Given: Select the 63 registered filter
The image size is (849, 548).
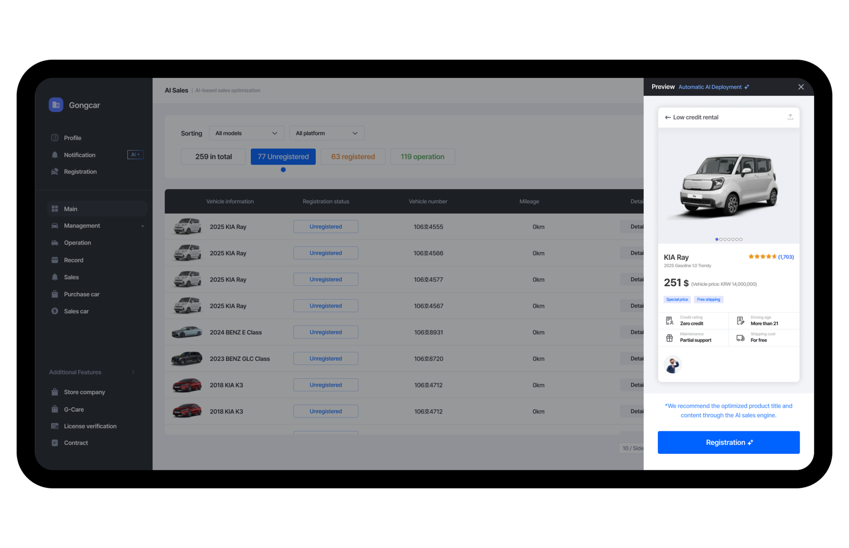Looking at the screenshot, I should coord(353,157).
